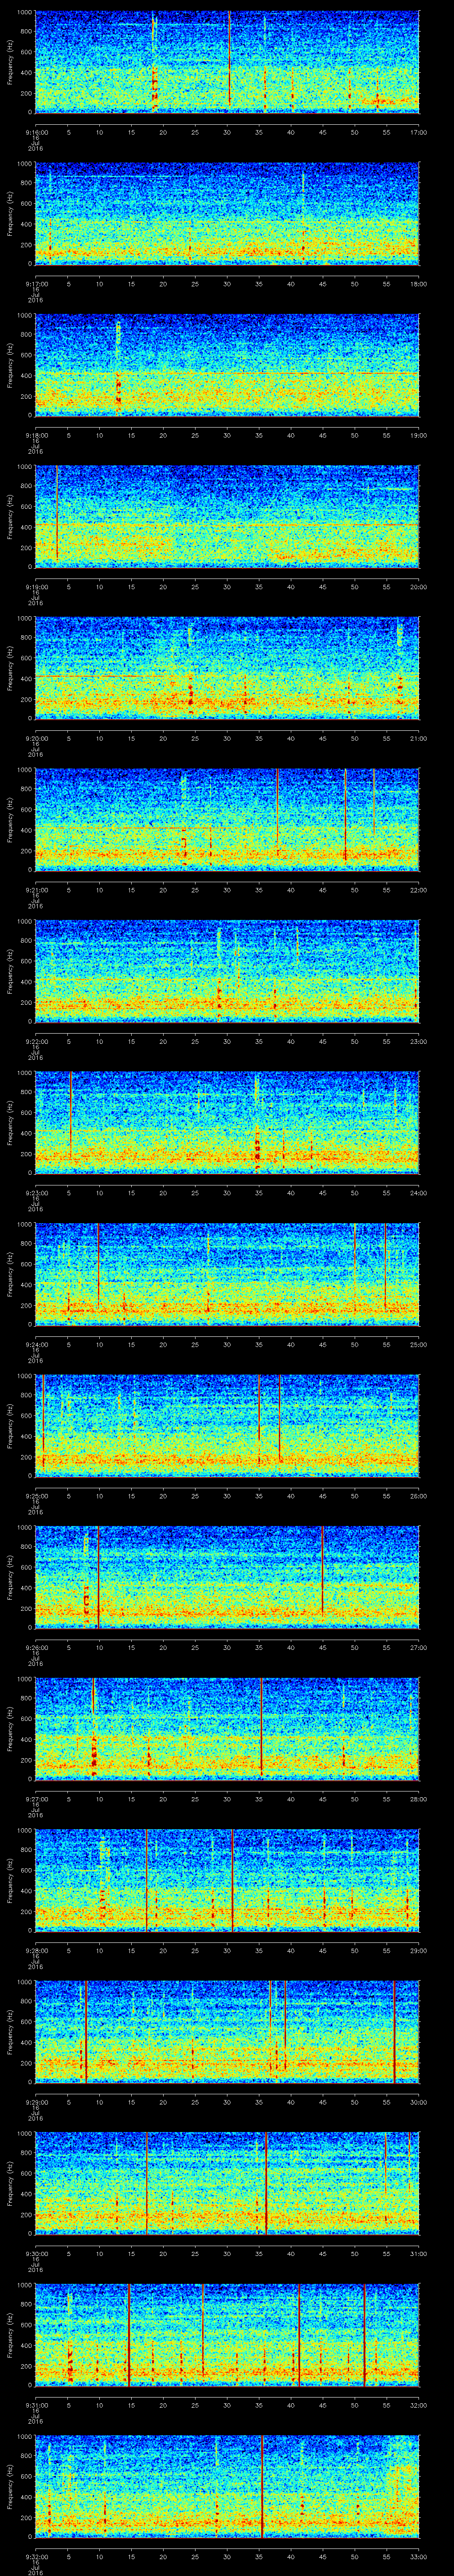Click the "9:18:00" start time label
The width and height of the screenshot is (454, 2576).
36,435
